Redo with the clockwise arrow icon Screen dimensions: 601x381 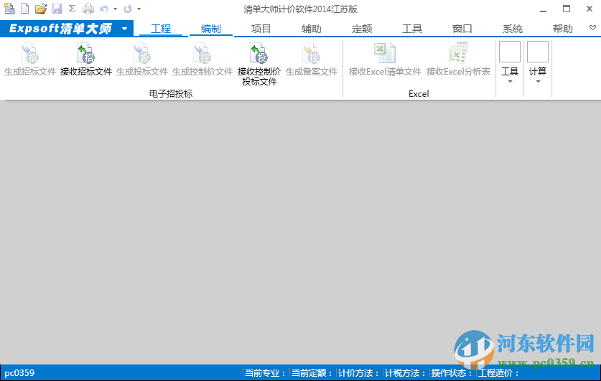(x=128, y=9)
